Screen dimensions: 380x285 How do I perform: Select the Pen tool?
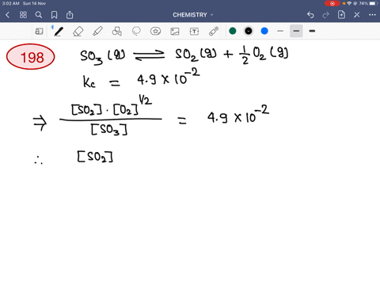[x=59, y=32]
